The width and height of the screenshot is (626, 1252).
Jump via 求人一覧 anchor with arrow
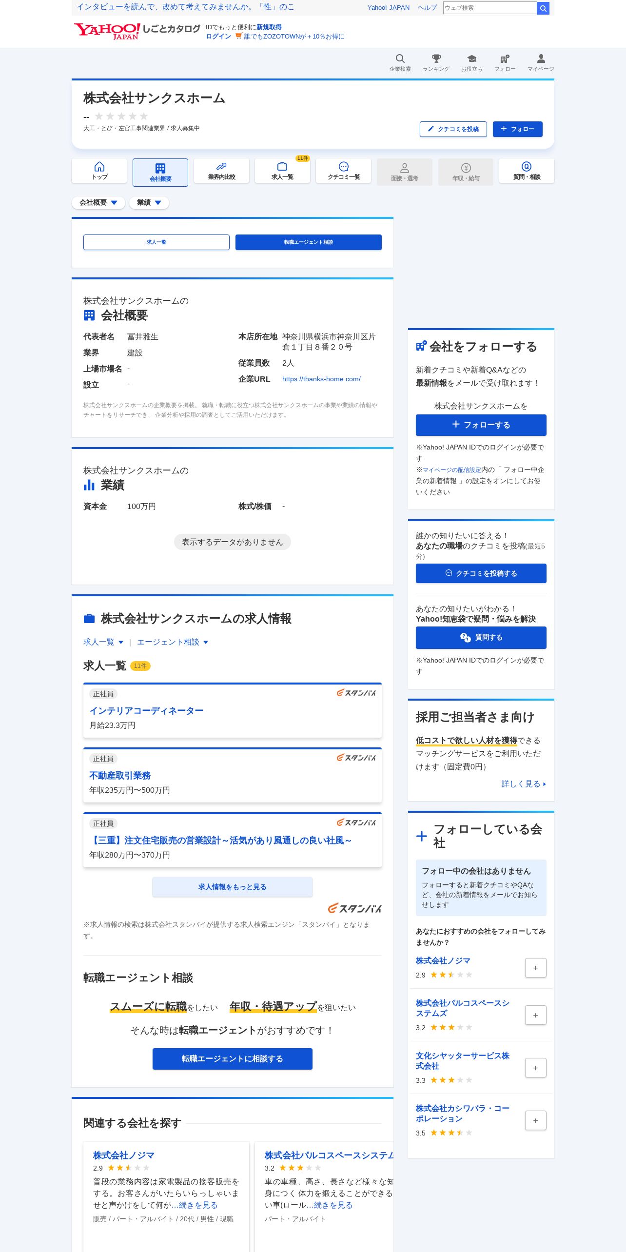(x=103, y=642)
